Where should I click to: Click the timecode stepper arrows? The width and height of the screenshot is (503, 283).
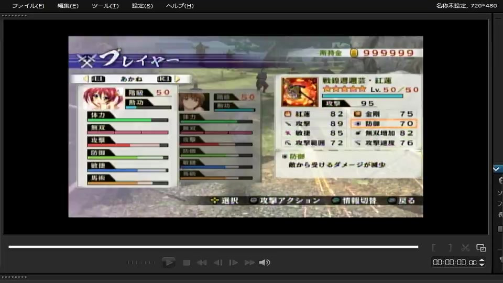point(482,263)
